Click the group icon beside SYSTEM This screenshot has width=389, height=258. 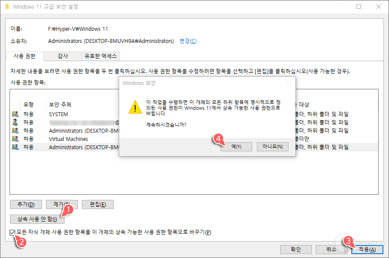point(15,114)
